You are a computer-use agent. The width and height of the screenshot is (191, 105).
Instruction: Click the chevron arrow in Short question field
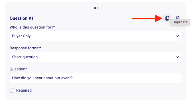click(x=177, y=57)
